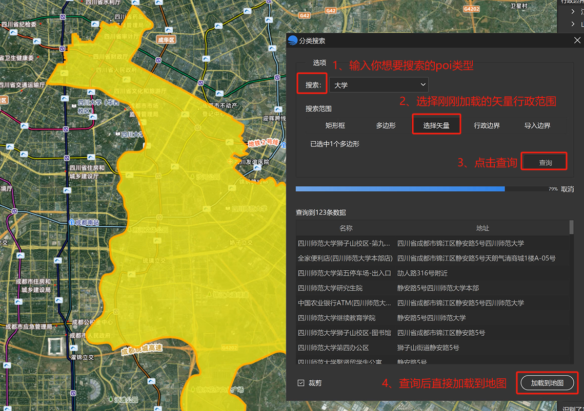Click the G4202 highway shield at map top
This screenshot has height=411, width=584.
[471, 9]
